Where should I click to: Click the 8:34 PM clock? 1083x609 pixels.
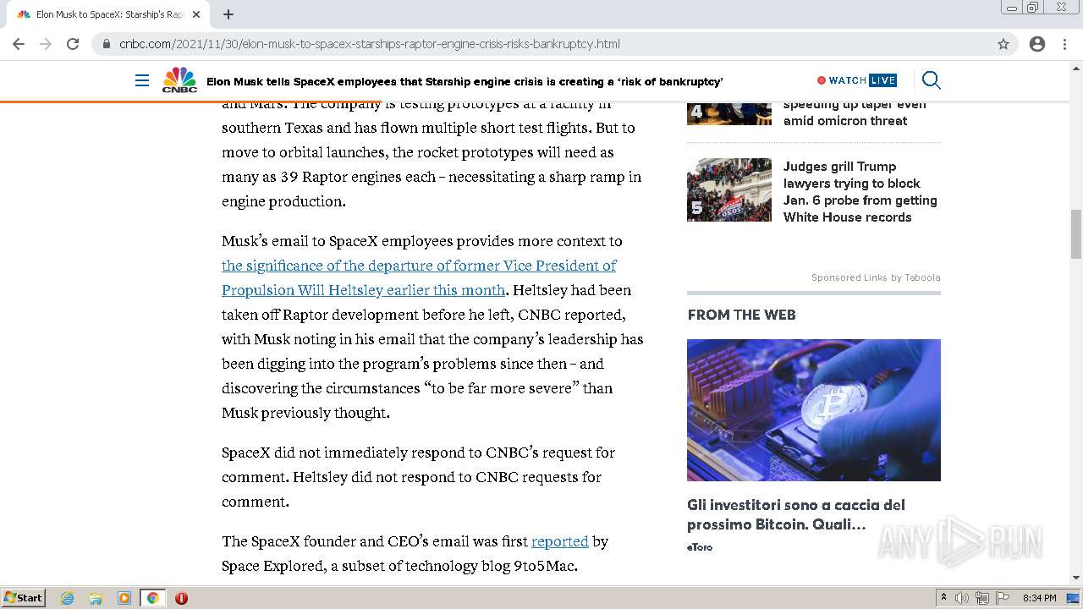click(1040, 598)
